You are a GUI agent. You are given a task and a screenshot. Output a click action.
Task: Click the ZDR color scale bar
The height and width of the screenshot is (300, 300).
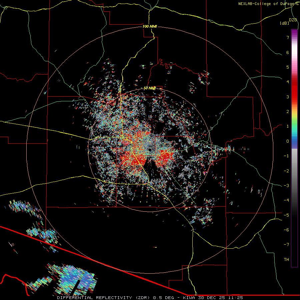coord(294,148)
